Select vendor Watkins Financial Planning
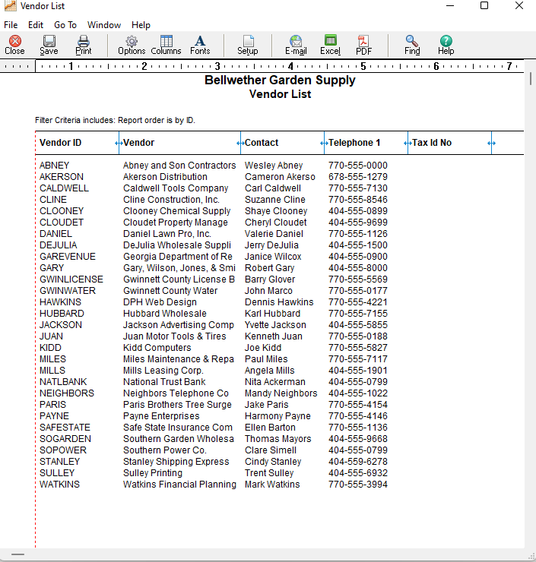536x562 pixels. coord(179,485)
